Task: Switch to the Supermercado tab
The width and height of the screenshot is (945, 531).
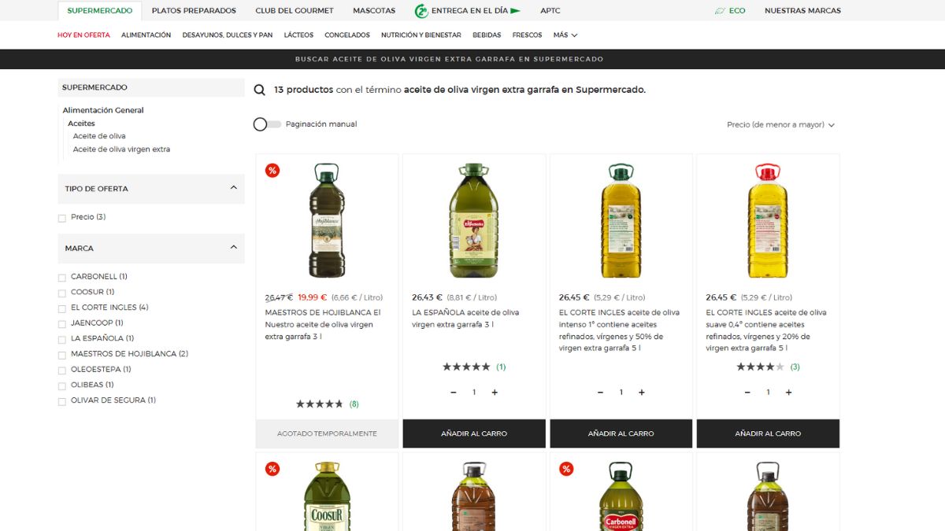Action: click(x=100, y=11)
